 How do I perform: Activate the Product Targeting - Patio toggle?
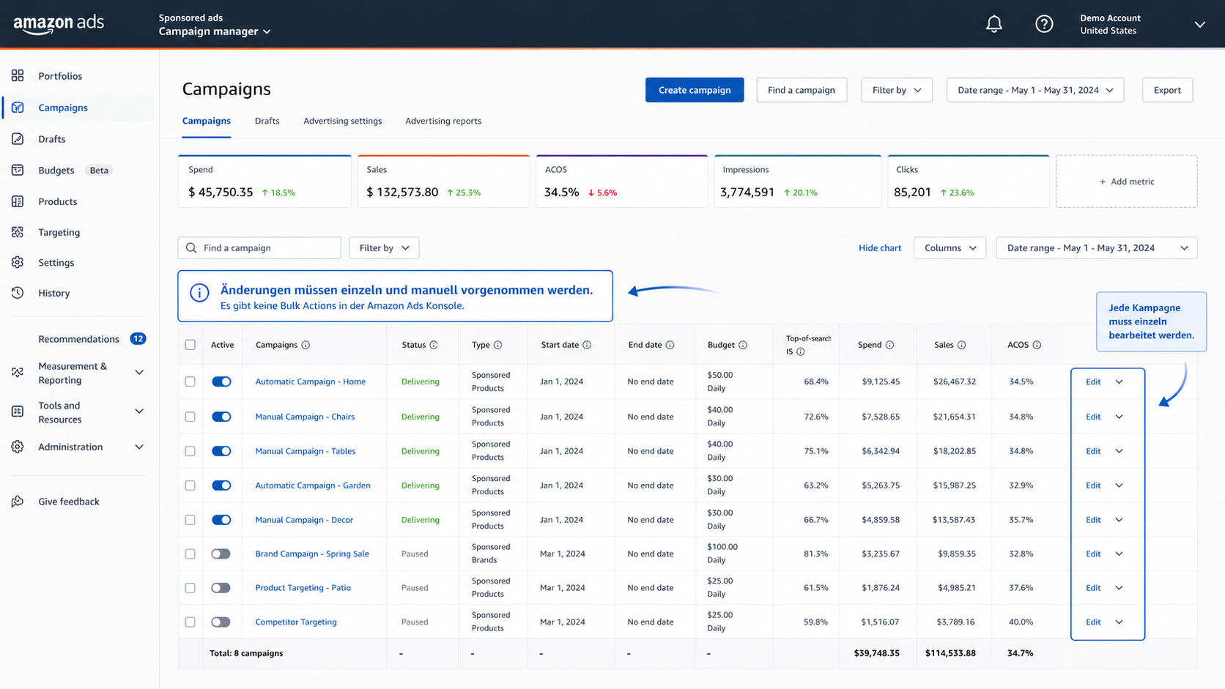[x=221, y=588]
